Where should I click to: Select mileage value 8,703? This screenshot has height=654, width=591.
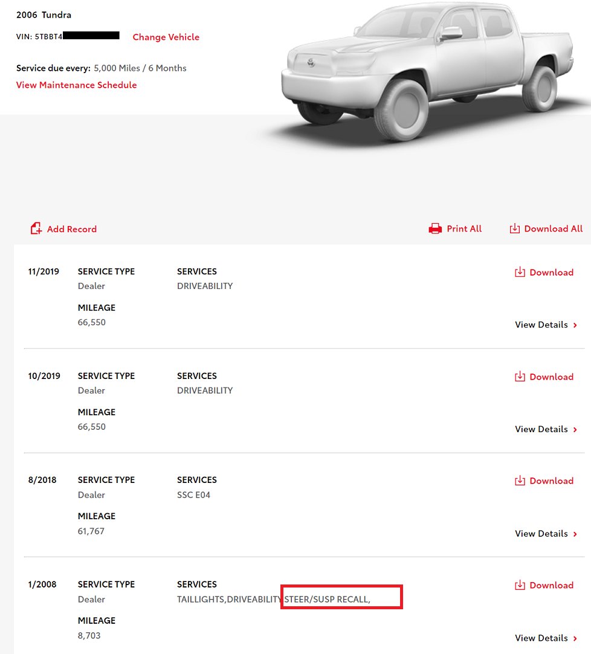pos(89,636)
